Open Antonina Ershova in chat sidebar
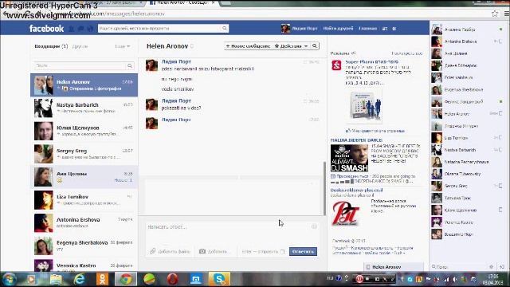This screenshot has width=510, height=287. (468, 41)
